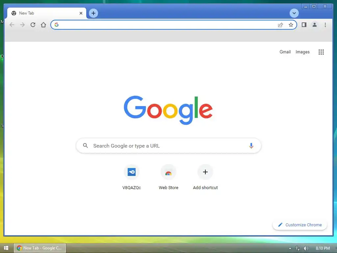
Task: Click the Google G icon in the address bar
Action: (x=57, y=25)
